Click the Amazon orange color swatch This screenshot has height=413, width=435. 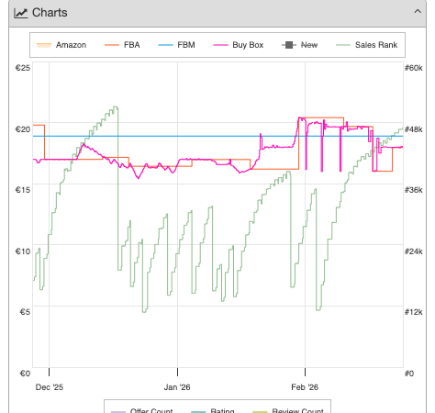pos(44,45)
